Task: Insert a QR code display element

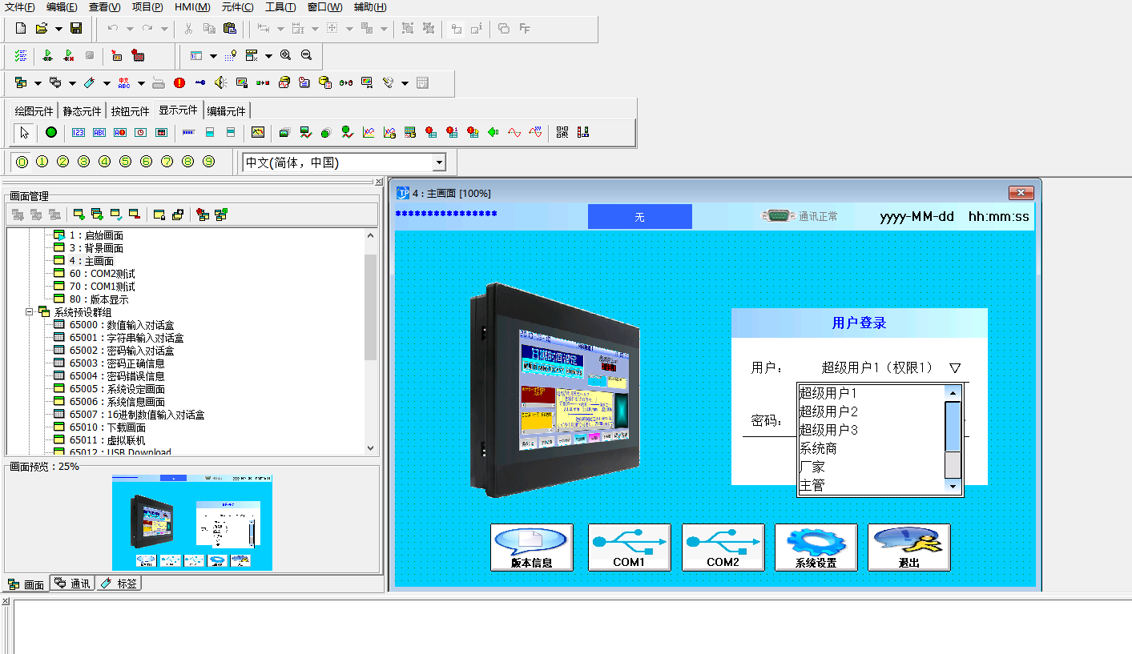Action: tap(562, 132)
